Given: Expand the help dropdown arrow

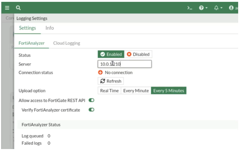Looking at the screenshot, I should pyautogui.click(x=207, y=8).
